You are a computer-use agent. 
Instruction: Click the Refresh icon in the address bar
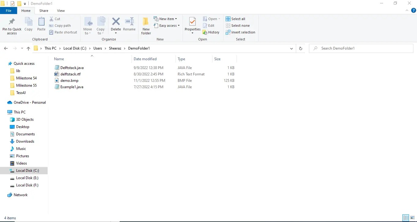(x=300, y=48)
